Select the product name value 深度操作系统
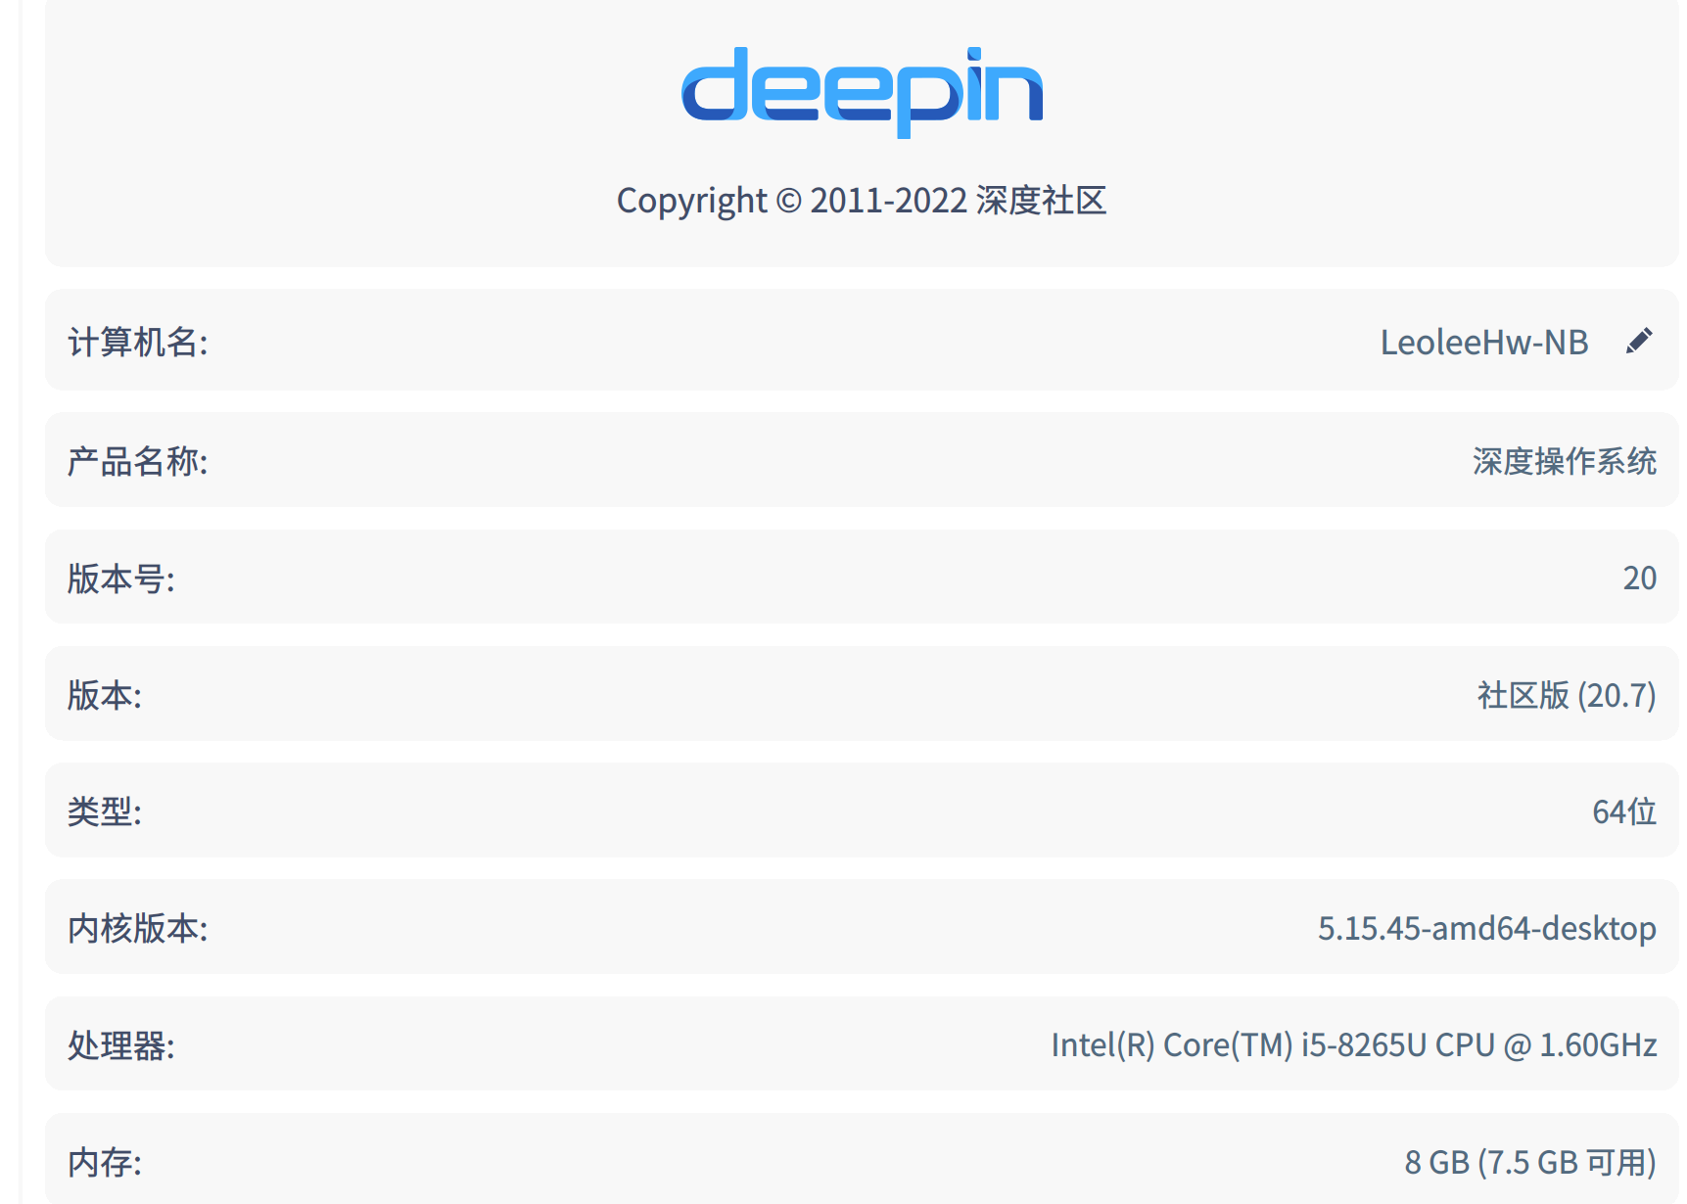This screenshot has width=1687, height=1204. coord(1565,461)
